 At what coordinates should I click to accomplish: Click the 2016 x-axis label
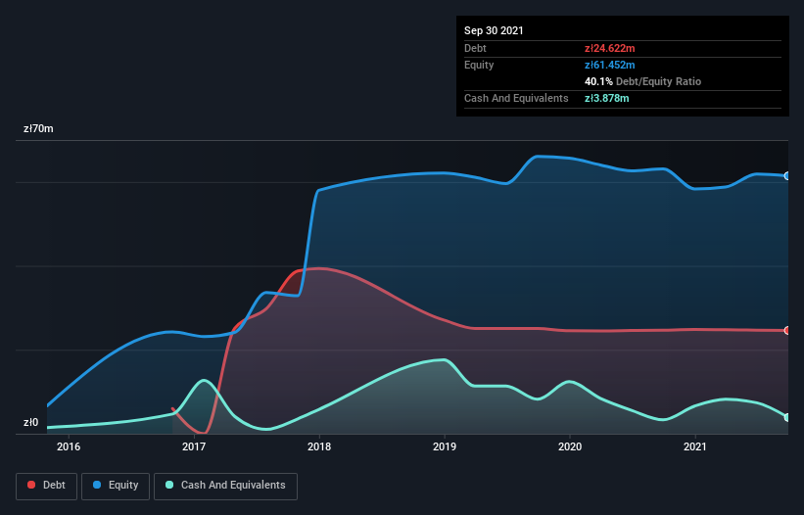click(x=69, y=446)
